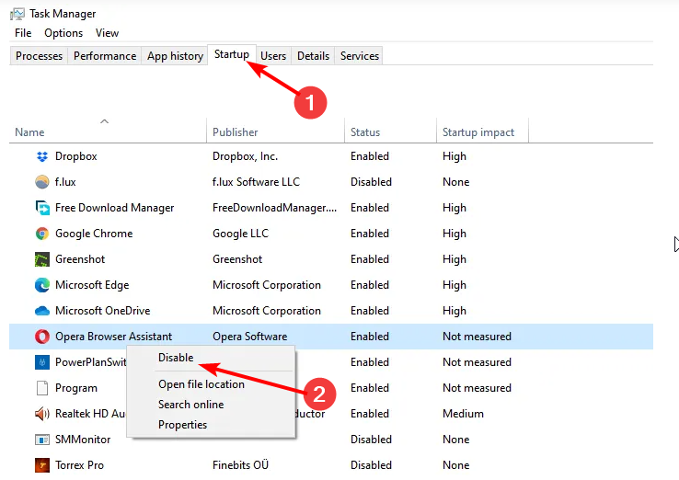Image resolution: width=679 pixels, height=480 pixels.
Task: Switch to the Users tab
Action: point(273,56)
